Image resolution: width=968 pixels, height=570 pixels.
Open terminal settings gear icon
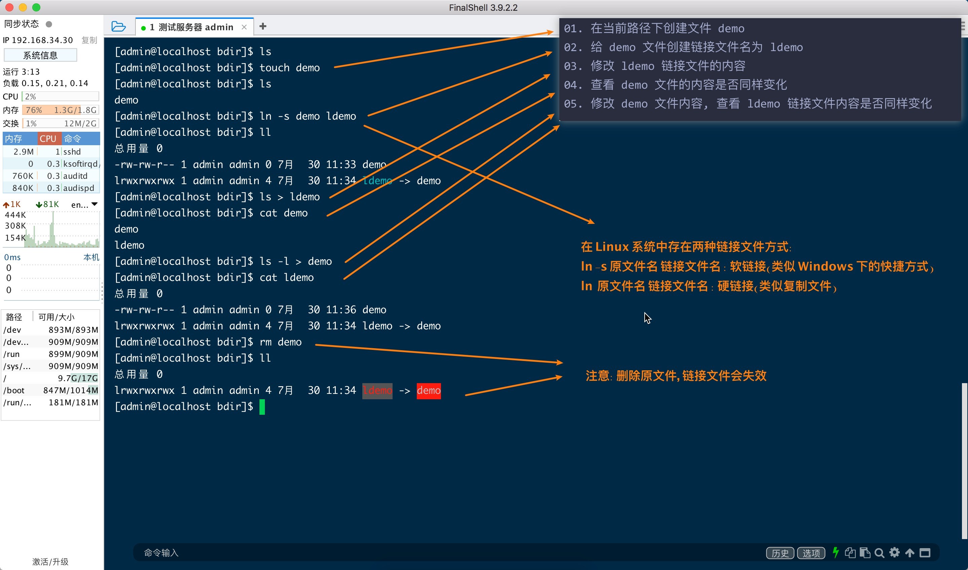coord(895,552)
